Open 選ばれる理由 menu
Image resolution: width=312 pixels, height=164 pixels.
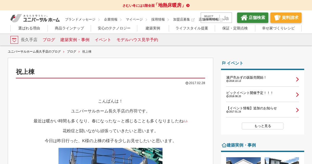(x=29, y=28)
